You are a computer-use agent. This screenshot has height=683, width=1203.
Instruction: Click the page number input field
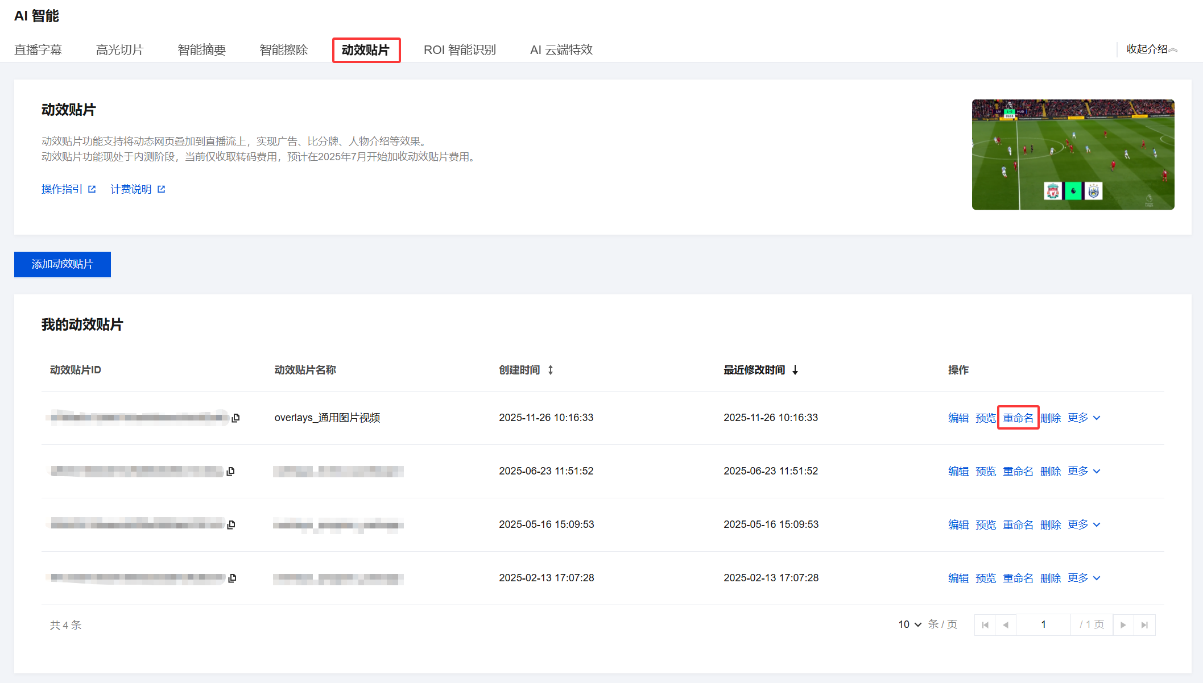(x=1043, y=624)
